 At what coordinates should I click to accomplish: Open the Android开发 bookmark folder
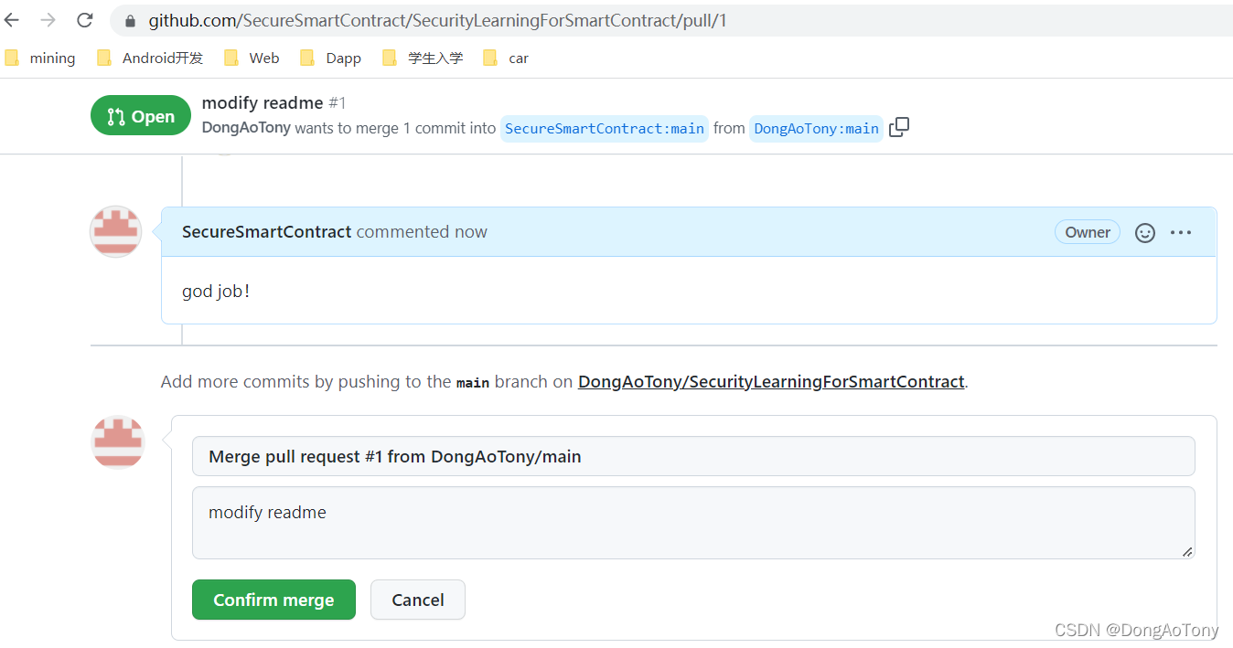click(x=150, y=58)
